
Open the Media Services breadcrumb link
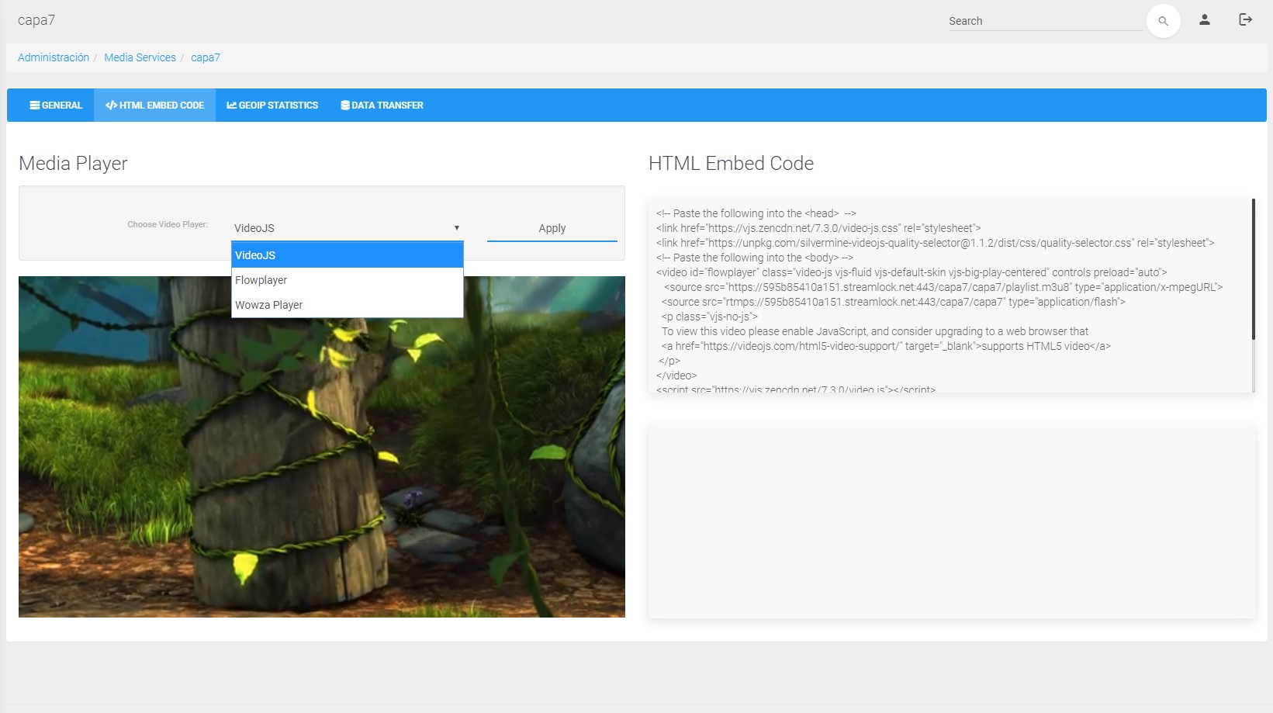click(x=140, y=57)
